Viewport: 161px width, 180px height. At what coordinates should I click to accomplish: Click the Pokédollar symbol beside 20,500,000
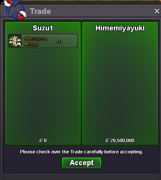[107, 140]
